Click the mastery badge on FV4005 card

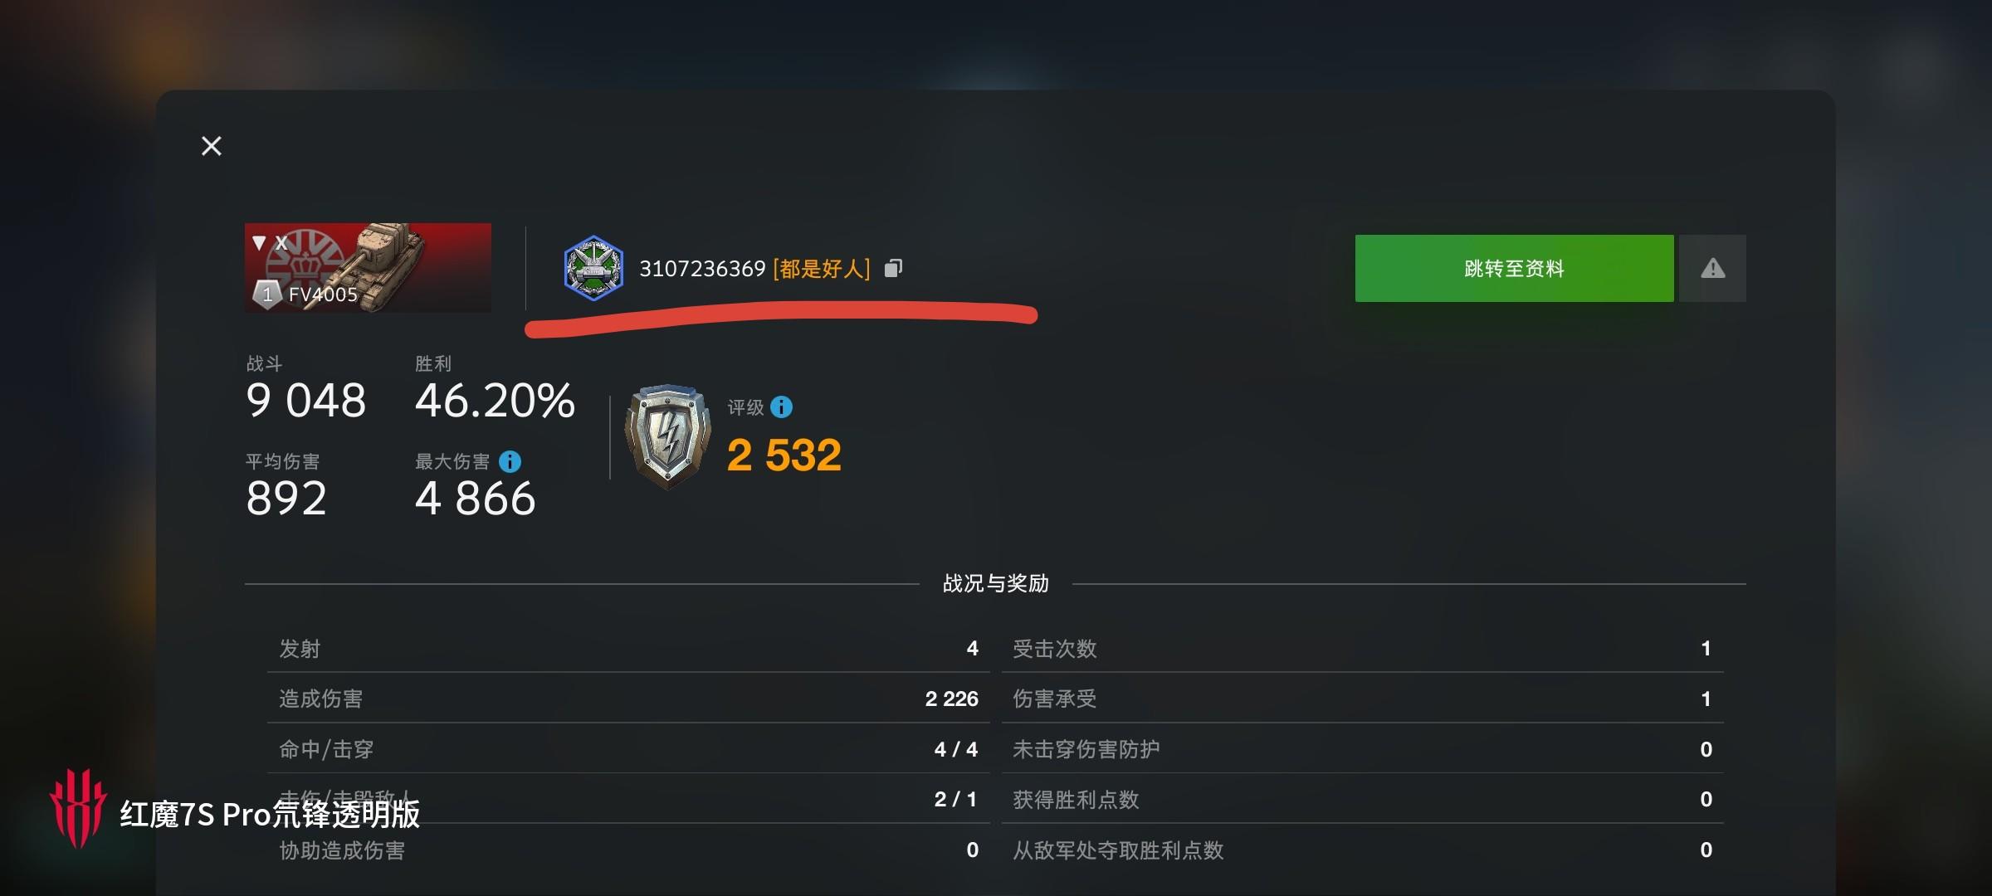coord(267,294)
